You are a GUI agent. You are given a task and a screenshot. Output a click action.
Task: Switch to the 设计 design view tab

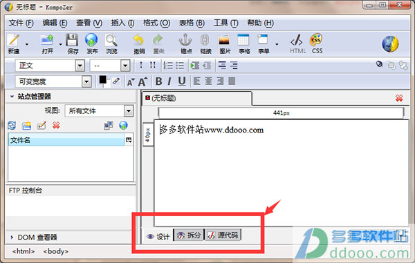[158, 236]
